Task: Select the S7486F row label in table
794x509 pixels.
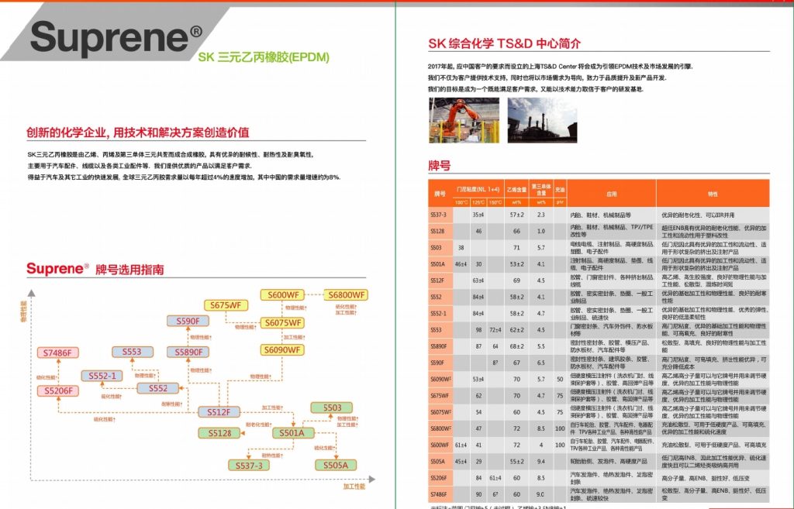Action: click(439, 494)
